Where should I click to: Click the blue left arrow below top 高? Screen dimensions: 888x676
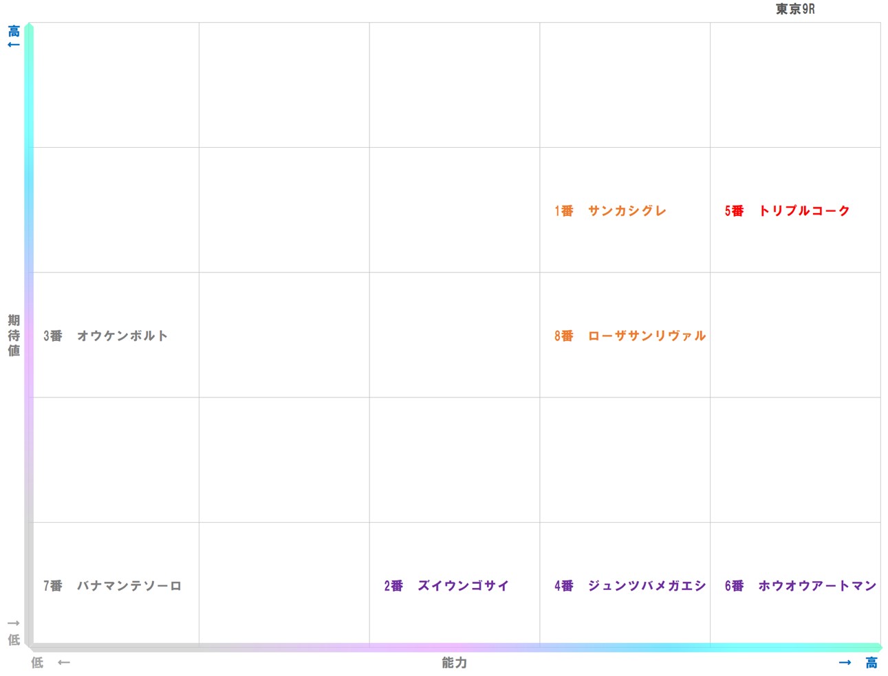point(14,45)
